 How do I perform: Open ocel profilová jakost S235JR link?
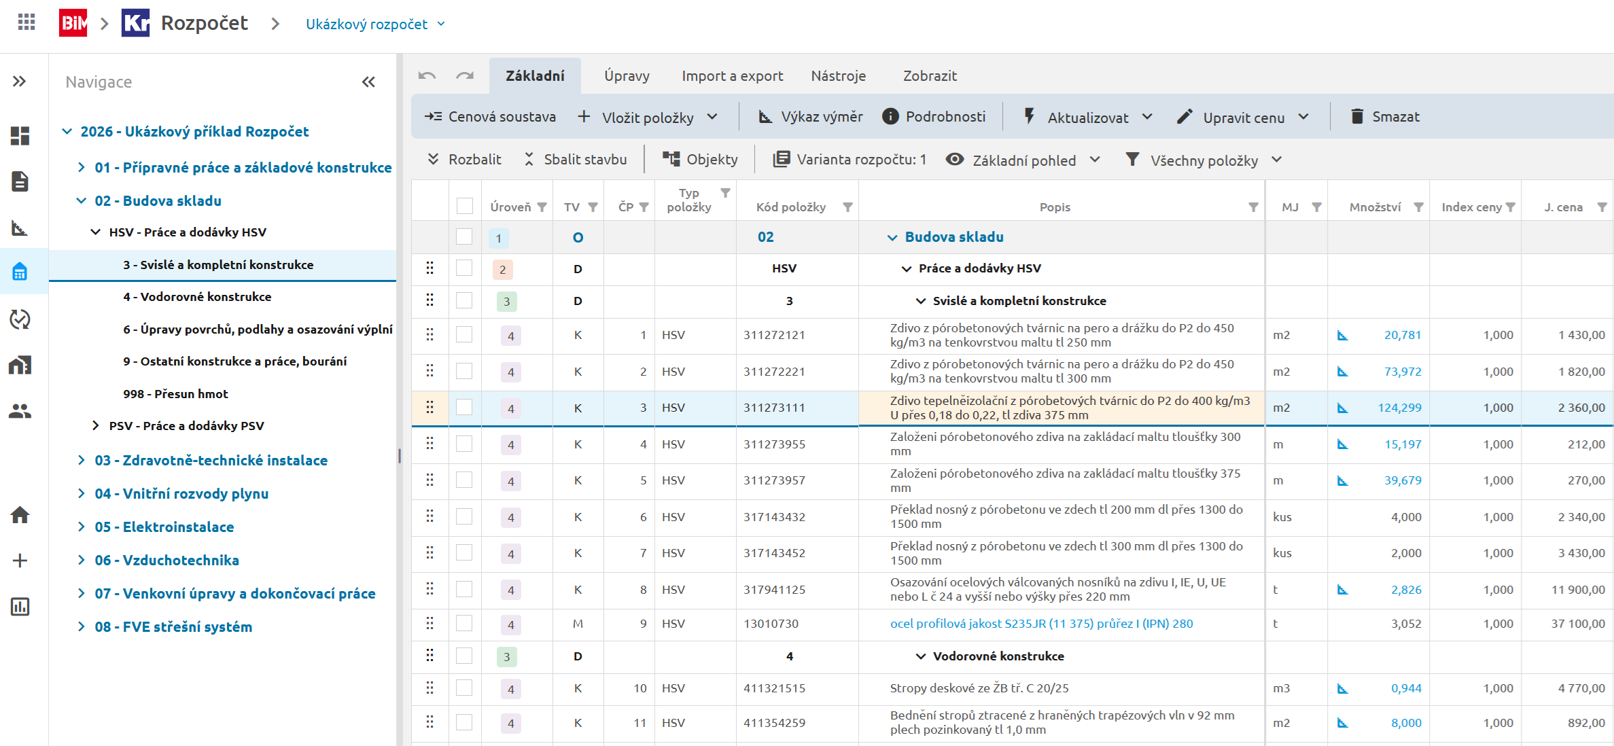[x=1041, y=624]
